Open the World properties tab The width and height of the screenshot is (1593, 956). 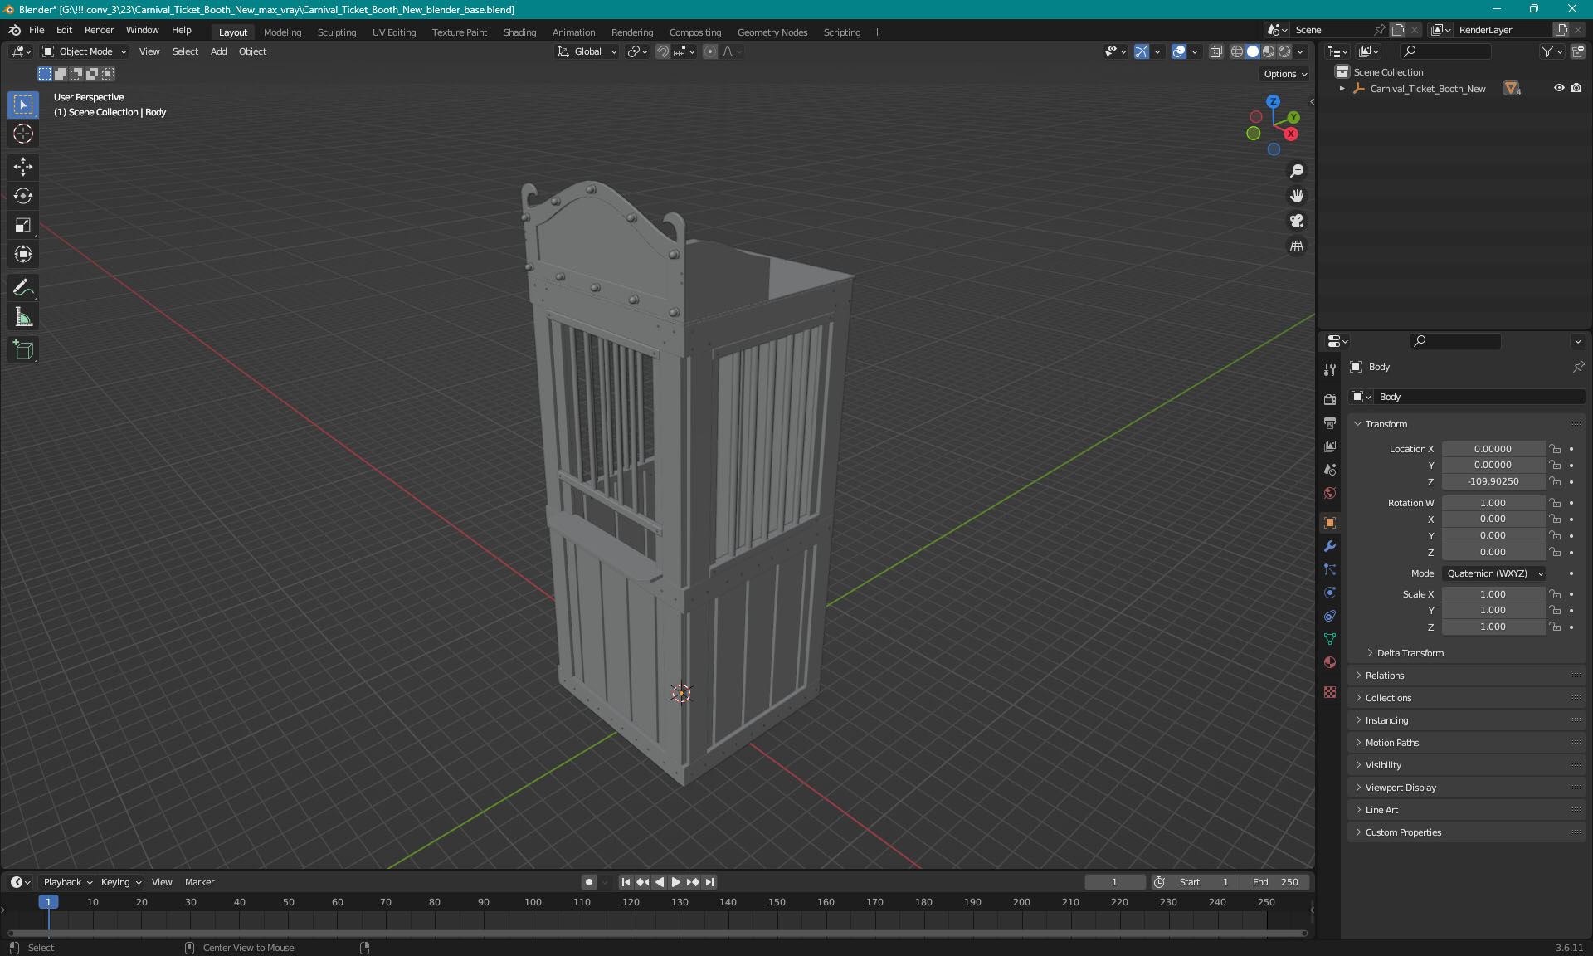[x=1330, y=492]
